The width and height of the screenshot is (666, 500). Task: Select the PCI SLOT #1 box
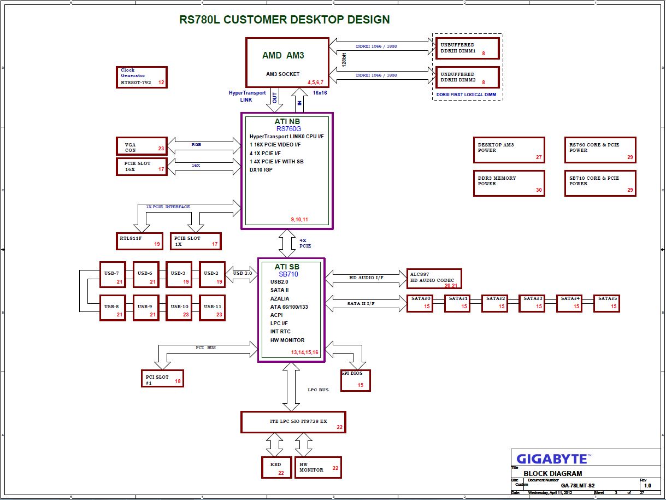click(x=162, y=378)
